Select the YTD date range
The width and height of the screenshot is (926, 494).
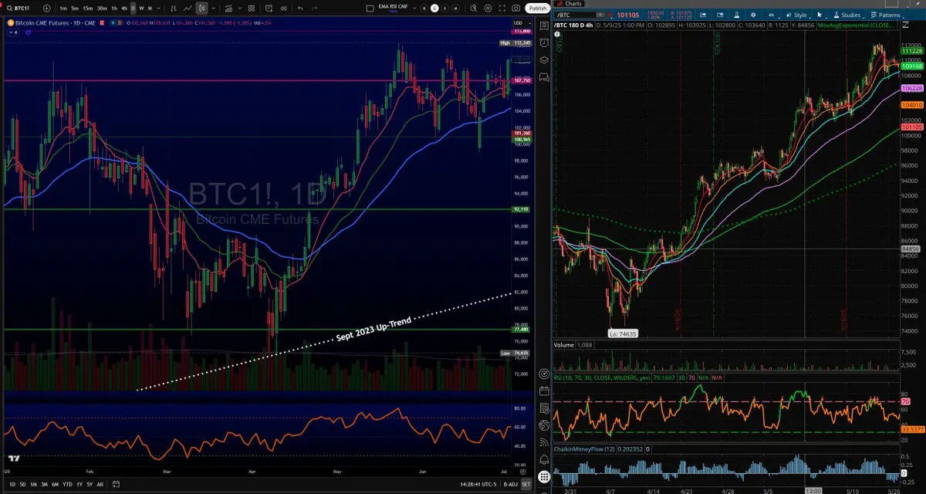[67, 484]
